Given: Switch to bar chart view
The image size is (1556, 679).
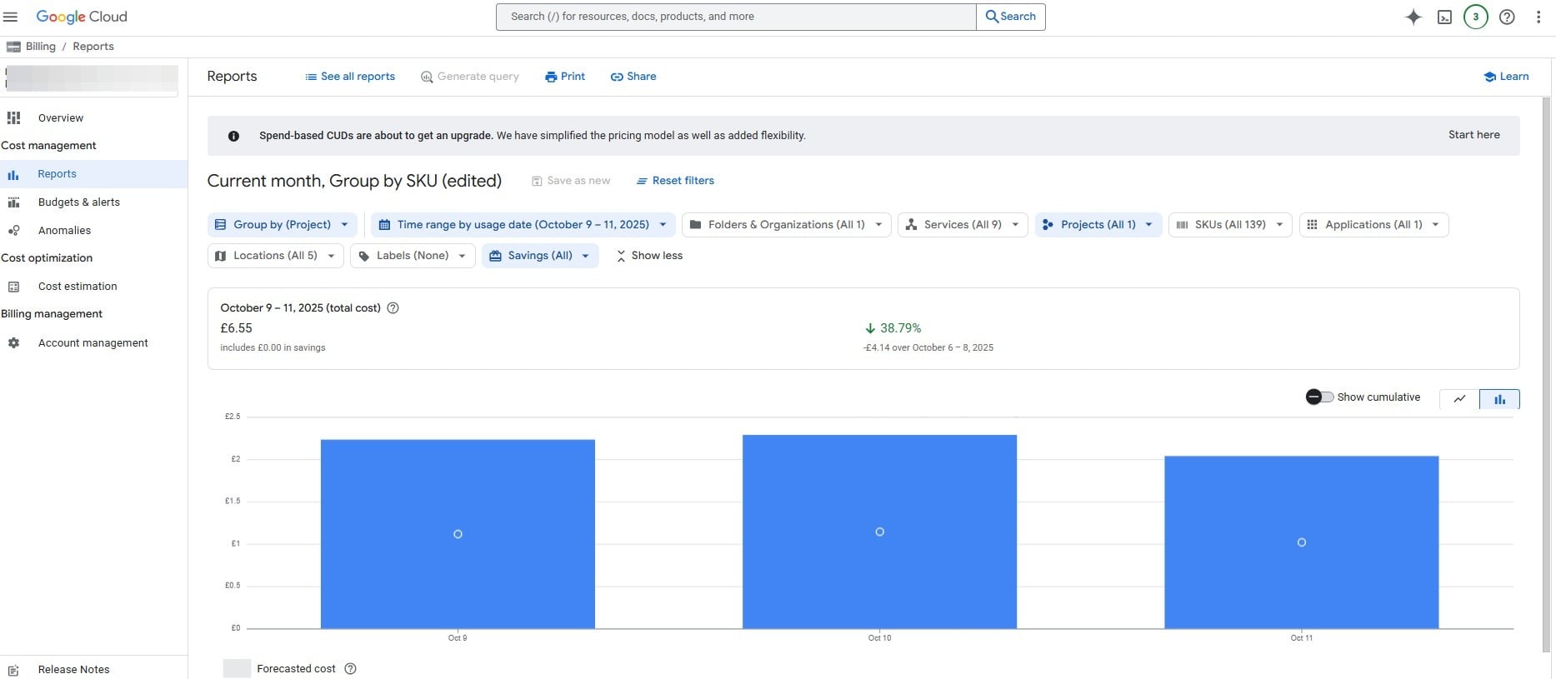Looking at the screenshot, I should tap(1499, 399).
